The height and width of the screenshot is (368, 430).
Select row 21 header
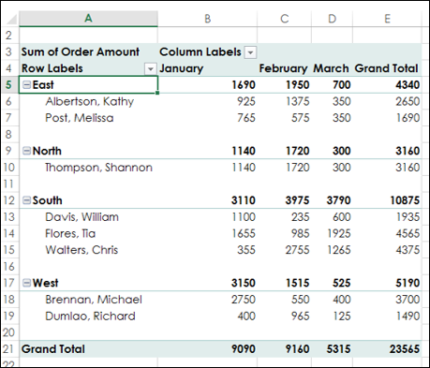[x=9, y=349]
